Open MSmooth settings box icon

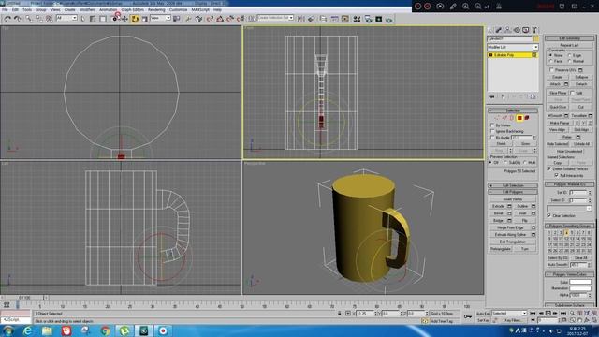tap(566, 115)
